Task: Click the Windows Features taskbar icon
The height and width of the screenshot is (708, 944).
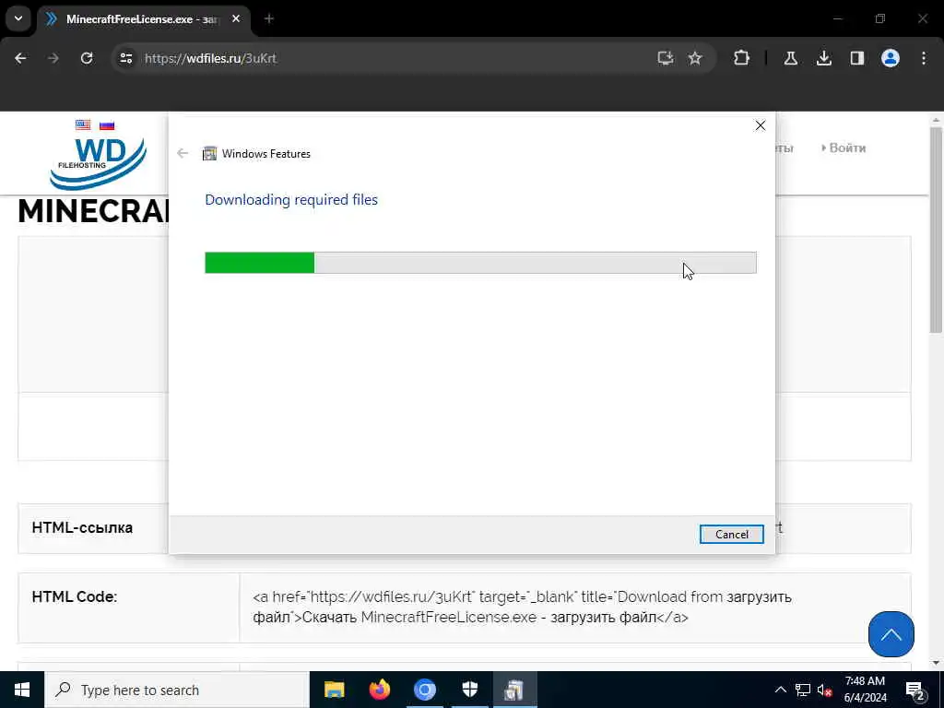Action: pos(514,690)
